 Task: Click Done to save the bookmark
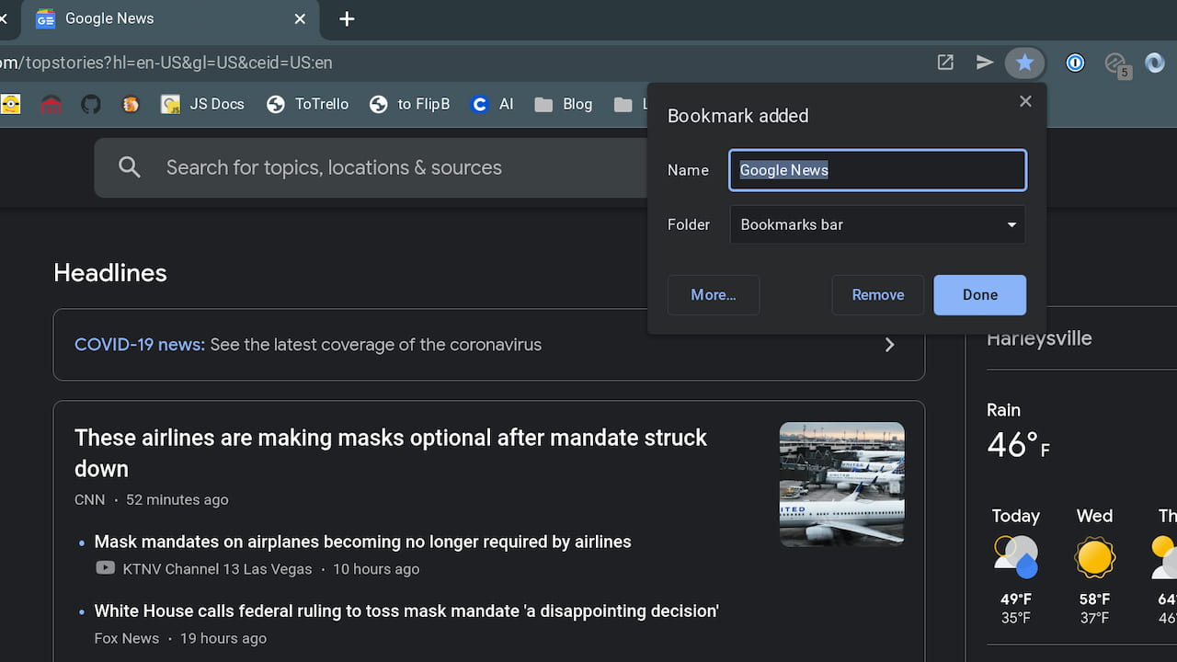click(x=979, y=295)
